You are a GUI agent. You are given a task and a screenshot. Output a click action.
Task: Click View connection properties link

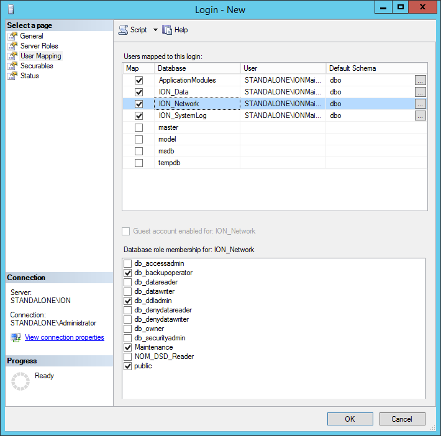pos(65,337)
